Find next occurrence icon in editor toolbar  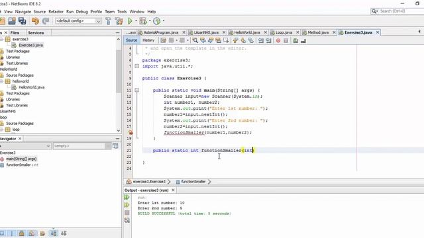[x=211, y=40]
